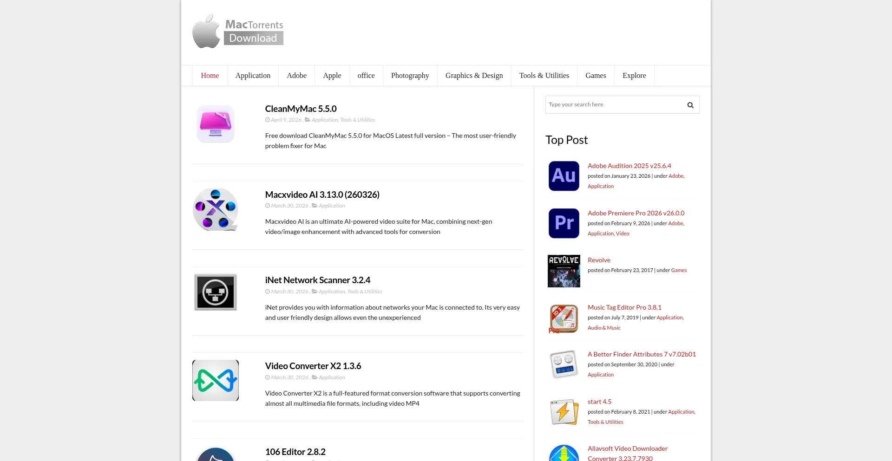Open the iNet Network Scanner icon

tap(216, 292)
